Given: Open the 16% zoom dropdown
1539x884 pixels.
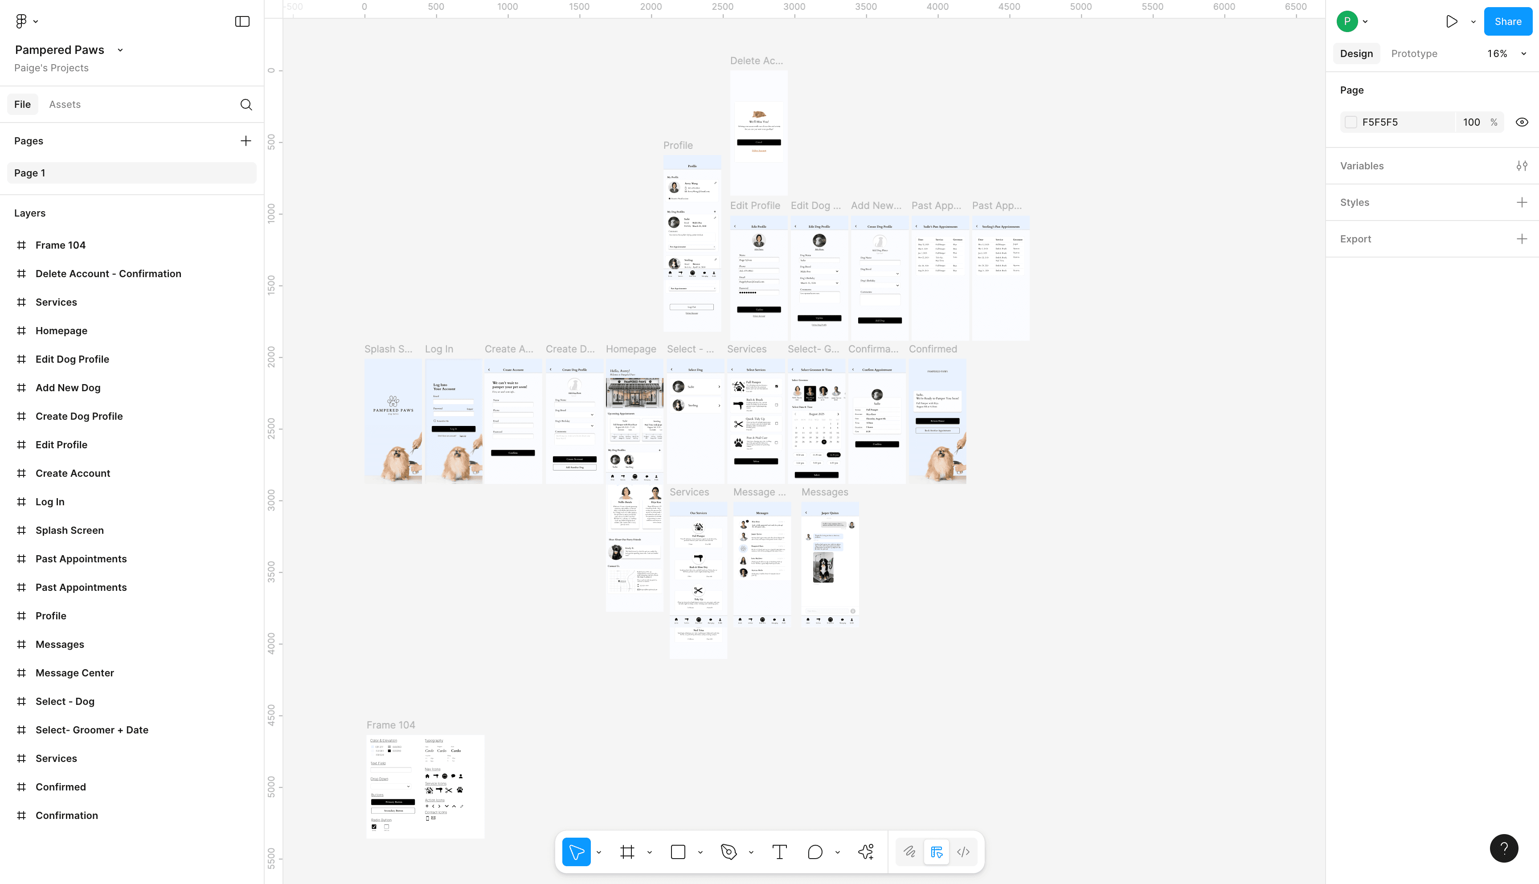Looking at the screenshot, I should click(1506, 53).
